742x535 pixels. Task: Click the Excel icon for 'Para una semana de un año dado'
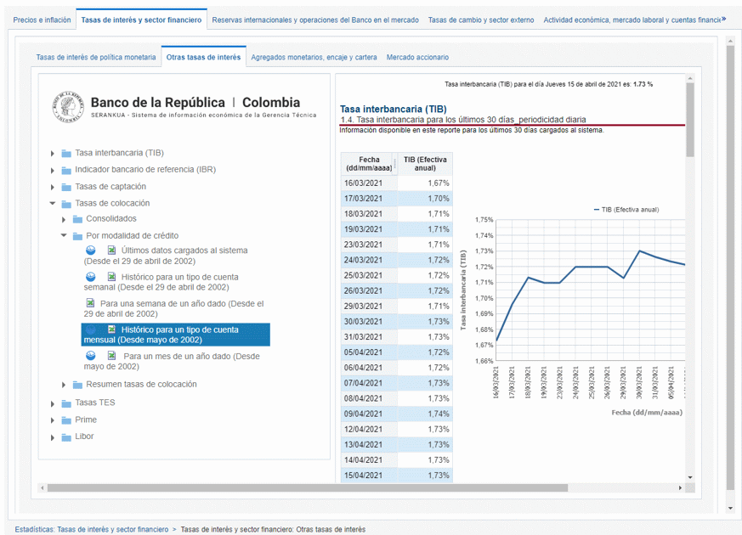[90, 303]
